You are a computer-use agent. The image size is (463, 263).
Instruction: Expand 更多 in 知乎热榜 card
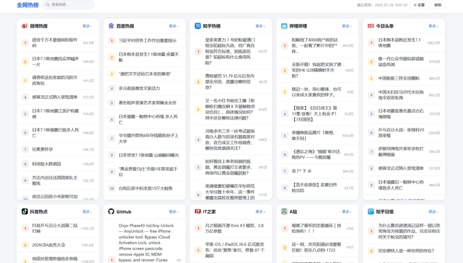tap(260, 26)
